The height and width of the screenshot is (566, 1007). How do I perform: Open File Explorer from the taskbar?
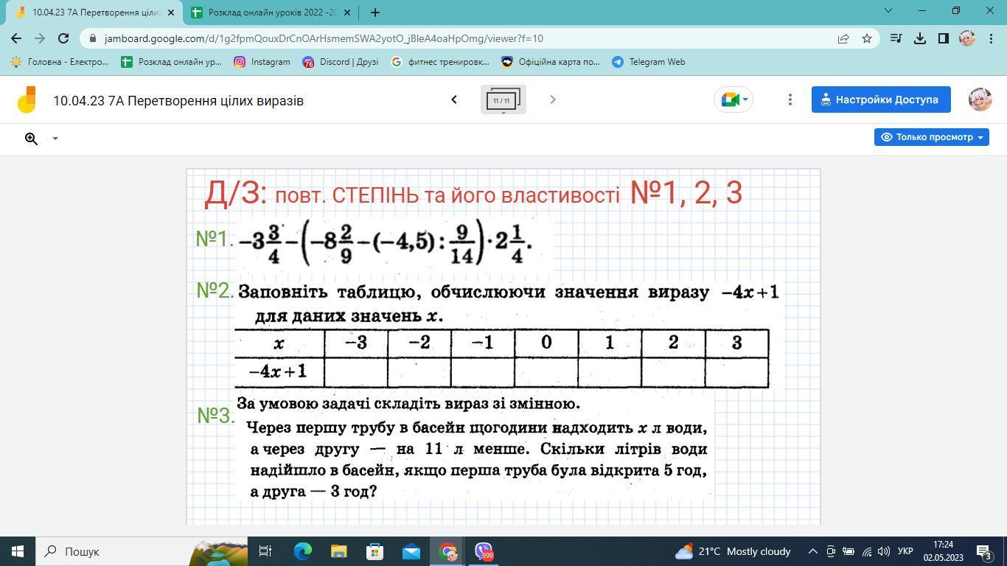click(x=338, y=551)
